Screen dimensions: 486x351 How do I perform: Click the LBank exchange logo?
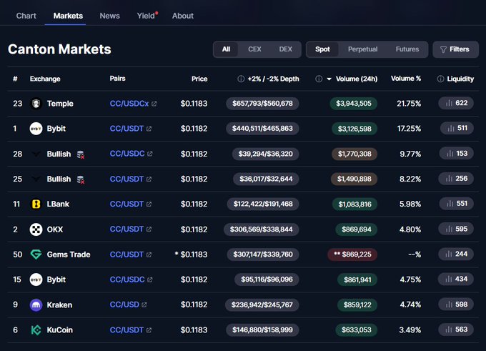click(36, 204)
